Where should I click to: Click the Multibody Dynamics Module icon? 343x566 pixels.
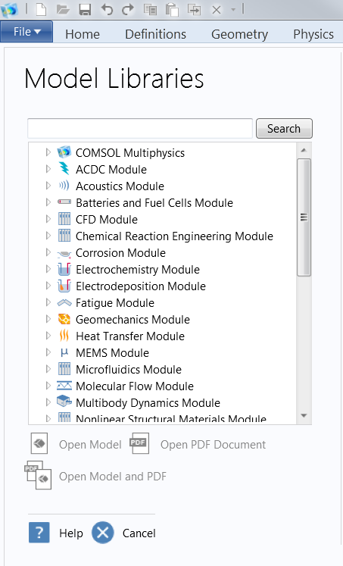tap(64, 402)
